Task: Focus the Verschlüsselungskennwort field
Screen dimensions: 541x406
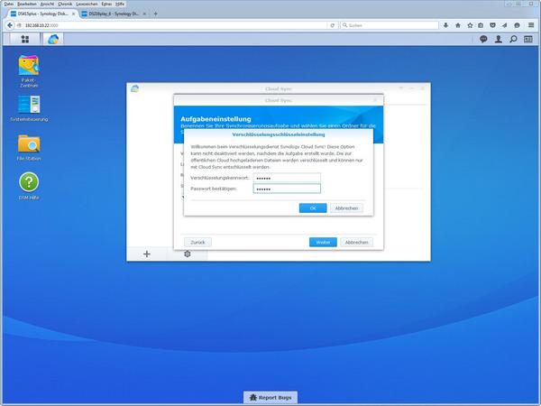Action: tap(287, 178)
